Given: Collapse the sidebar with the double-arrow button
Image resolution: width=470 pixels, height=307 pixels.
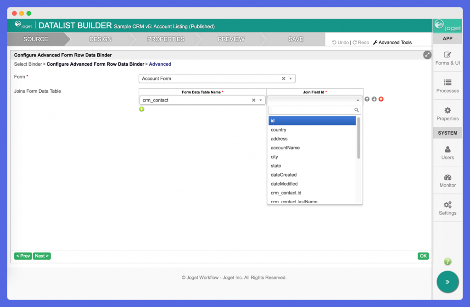Looking at the screenshot, I should [x=447, y=282].
